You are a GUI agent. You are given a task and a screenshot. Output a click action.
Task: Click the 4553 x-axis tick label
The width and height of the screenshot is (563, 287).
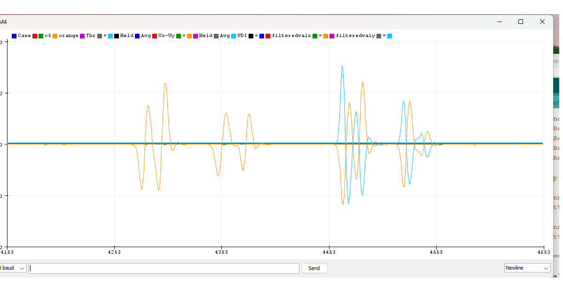436,252
